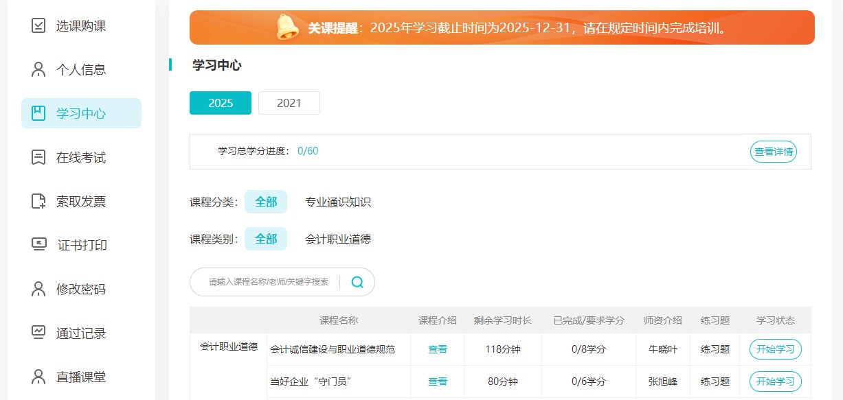Open 查看 for 当好企业守门员 course
The height and width of the screenshot is (400, 843).
pos(437,381)
